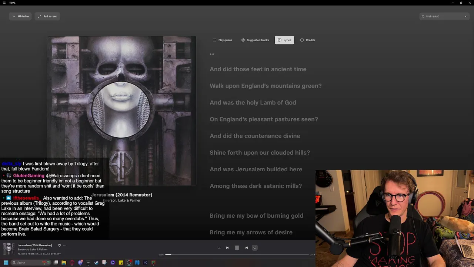Screen dimensions: 474x267
Task: Open the TIDAL hamburger menu
Action: (x=4, y=3)
